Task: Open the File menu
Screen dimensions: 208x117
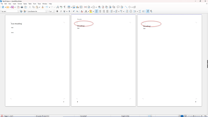Action: click(x=2, y=4)
